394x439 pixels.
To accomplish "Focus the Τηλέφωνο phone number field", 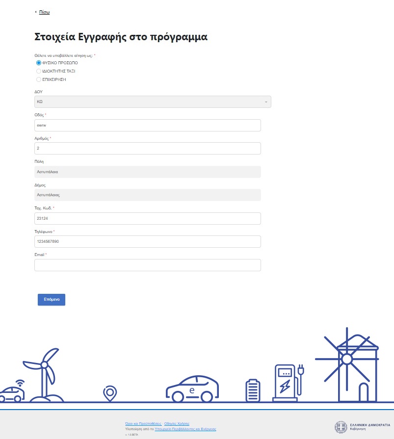I will click(147, 242).
